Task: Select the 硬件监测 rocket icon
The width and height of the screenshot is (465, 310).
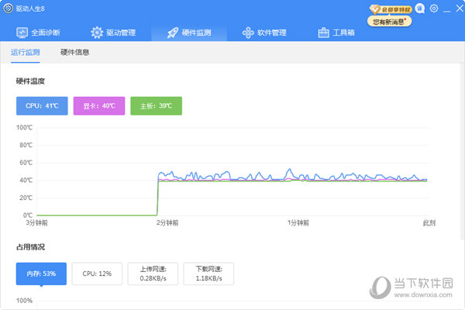Action: click(173, 33)
